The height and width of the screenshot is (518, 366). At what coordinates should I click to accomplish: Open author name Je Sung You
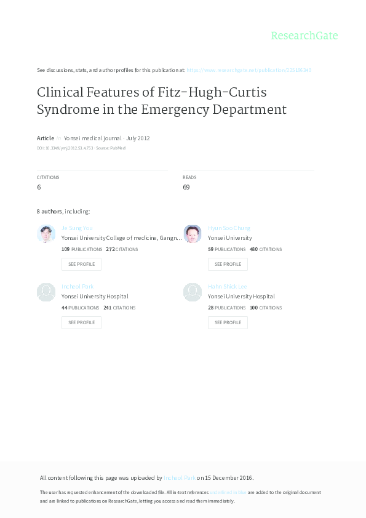[78, 228]
